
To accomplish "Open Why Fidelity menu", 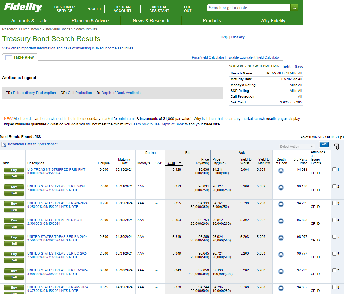I will pos(273,20).
